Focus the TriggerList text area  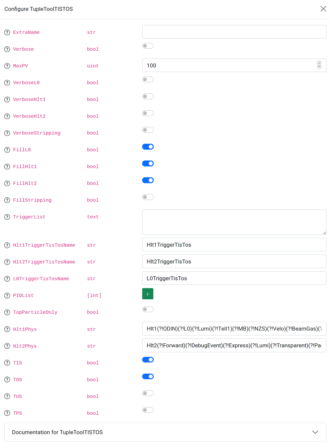point(234,222)
